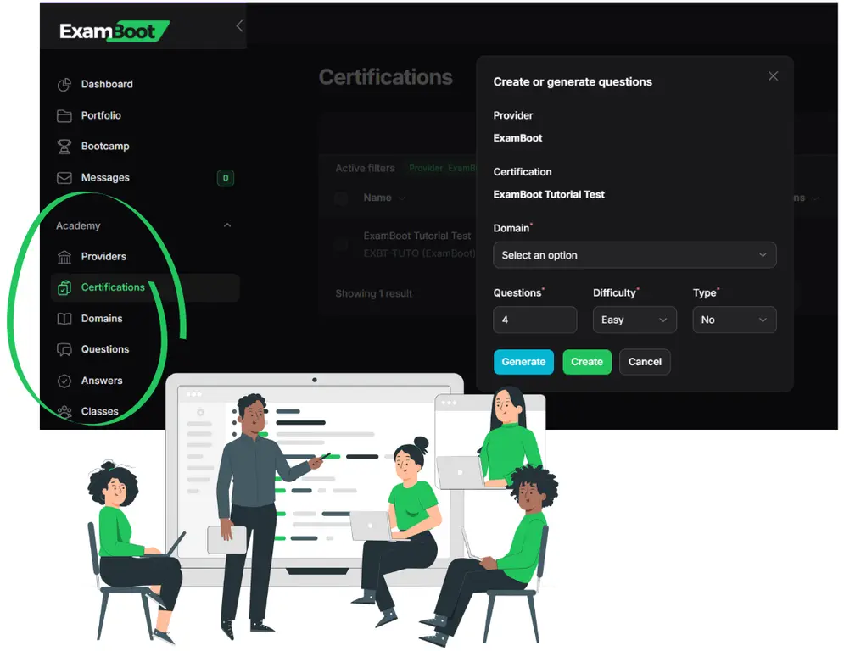Click the Answers checkmark circle icon

64,381
